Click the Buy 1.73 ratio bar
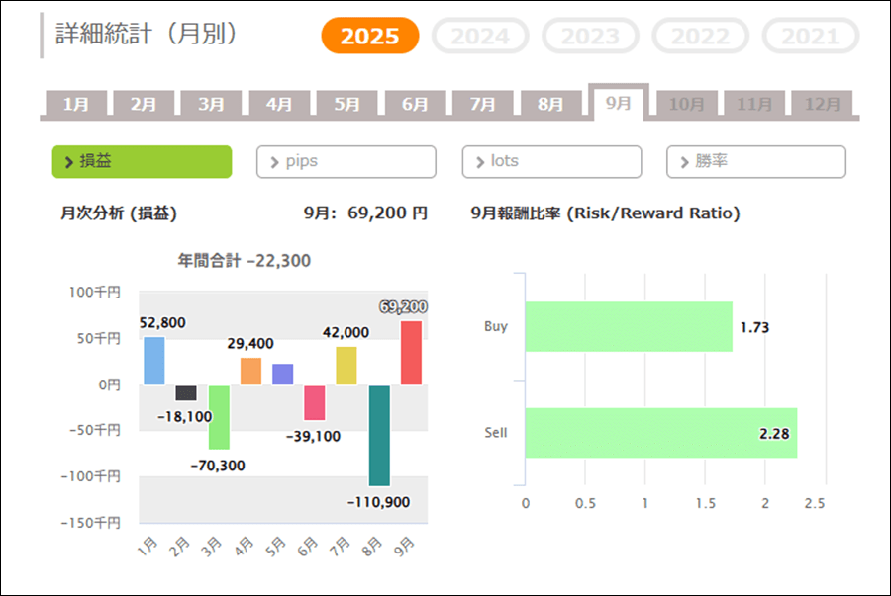 click(629, 326)
